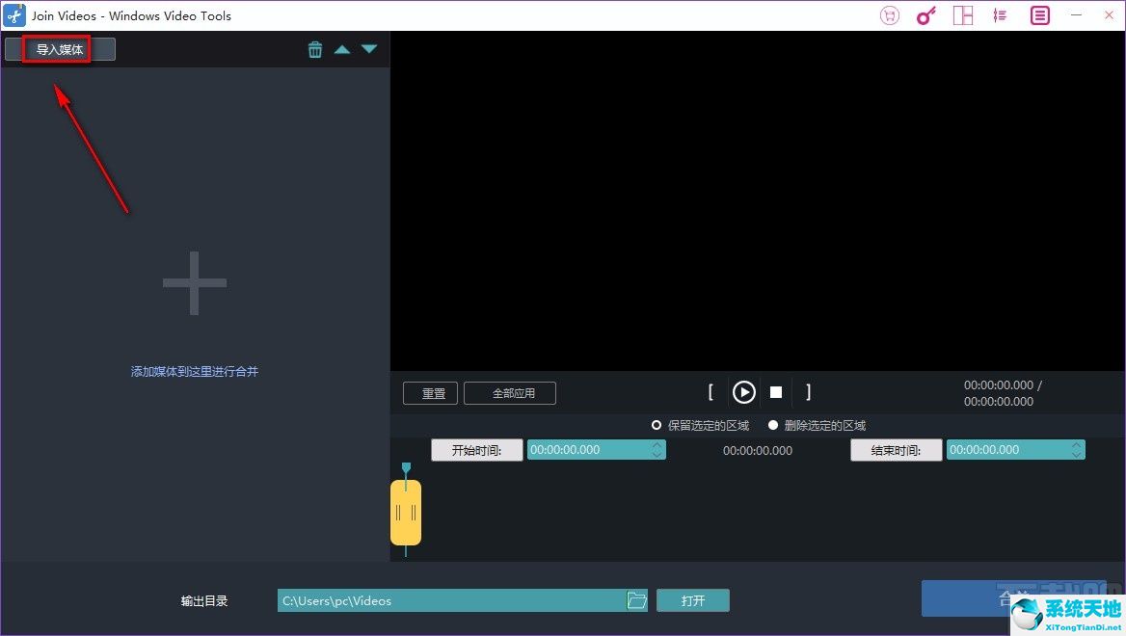This screenshot has width=1126, height=636.
Task: Click the delete trash icon above media list
Action: coord(315,48)
